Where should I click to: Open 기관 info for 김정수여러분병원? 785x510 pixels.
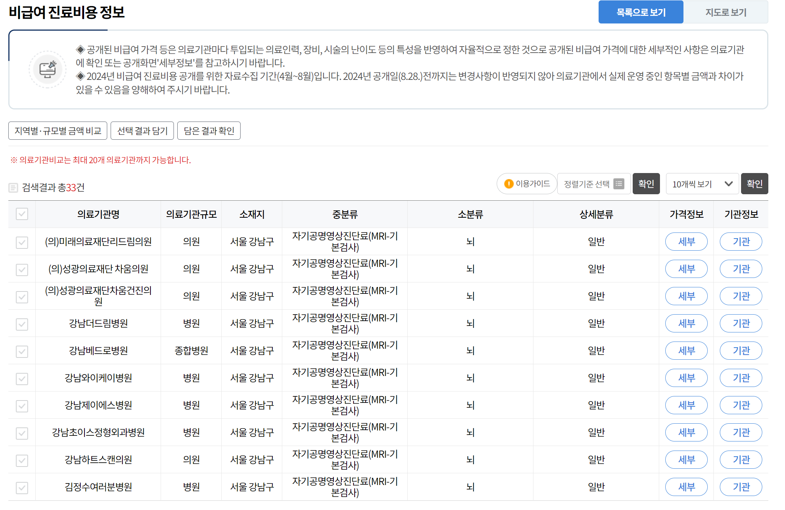pos(741,487)
